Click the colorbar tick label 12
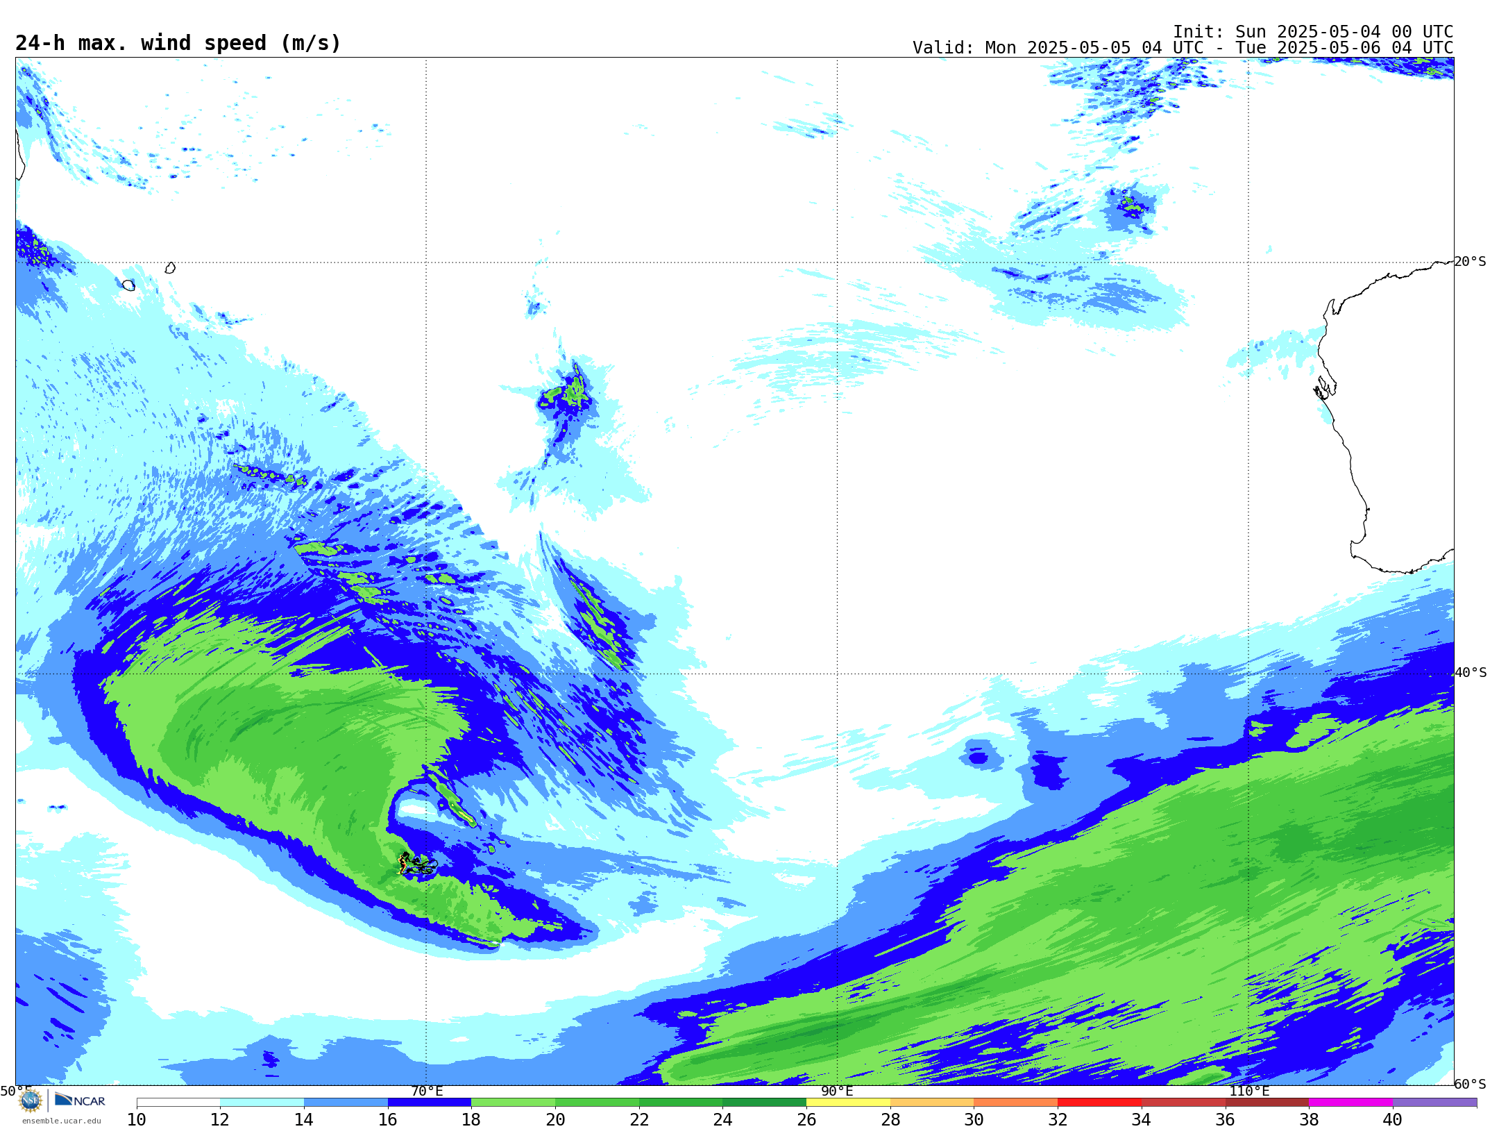The width and height of the screenshot is (1499, 1129). 220,1119
